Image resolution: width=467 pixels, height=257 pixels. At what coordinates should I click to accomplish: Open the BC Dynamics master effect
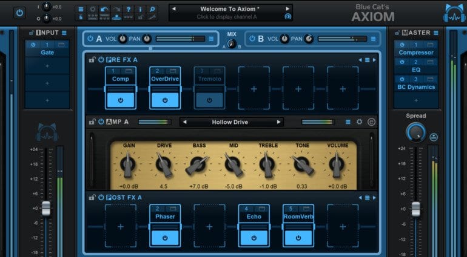[x=416, y=87]
